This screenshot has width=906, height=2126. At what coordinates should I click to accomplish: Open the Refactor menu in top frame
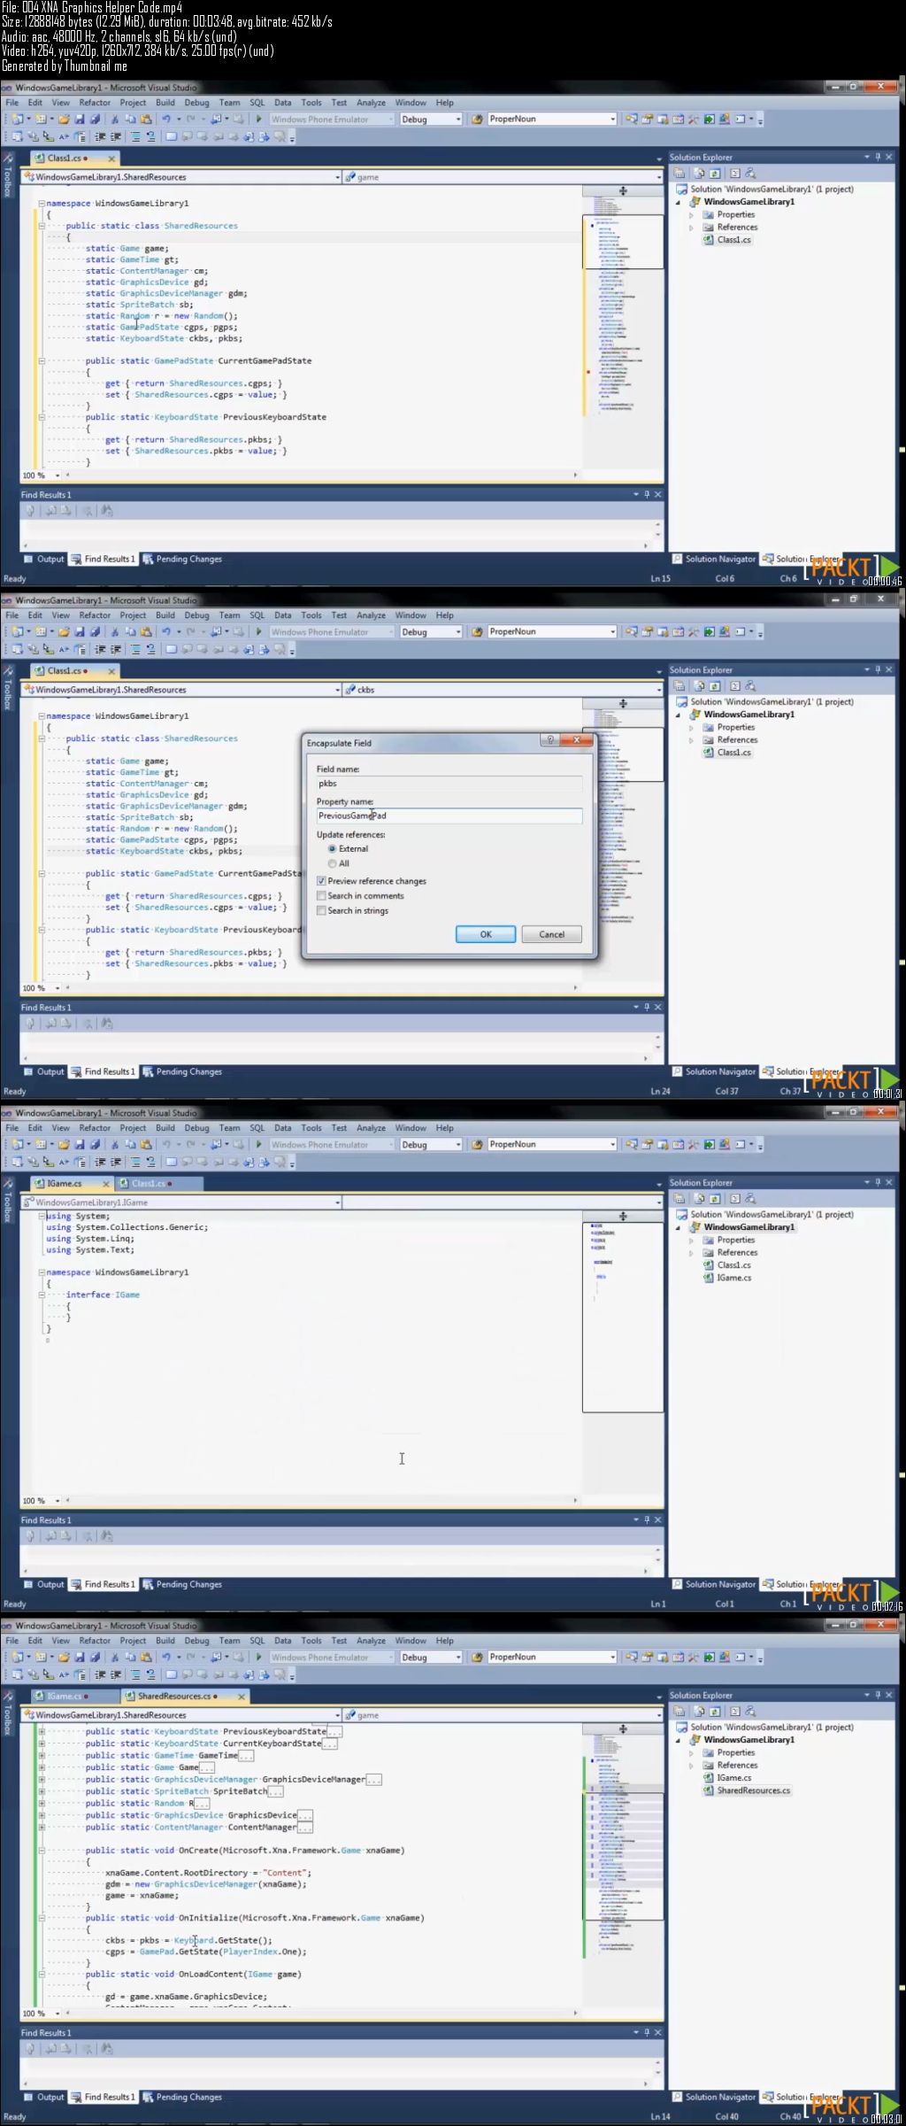[95, 103]
